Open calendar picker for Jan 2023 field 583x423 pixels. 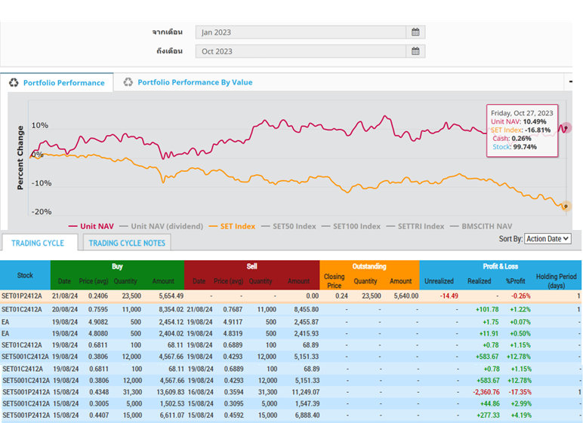coord(415,32)
